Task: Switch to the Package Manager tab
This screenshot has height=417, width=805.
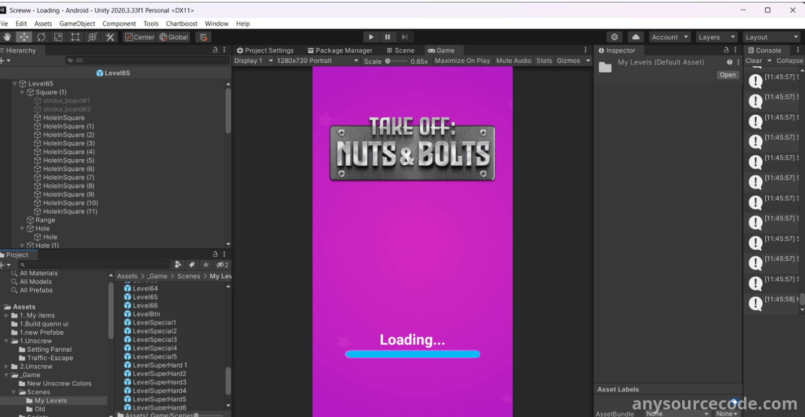Action: [x=340, y=50]
